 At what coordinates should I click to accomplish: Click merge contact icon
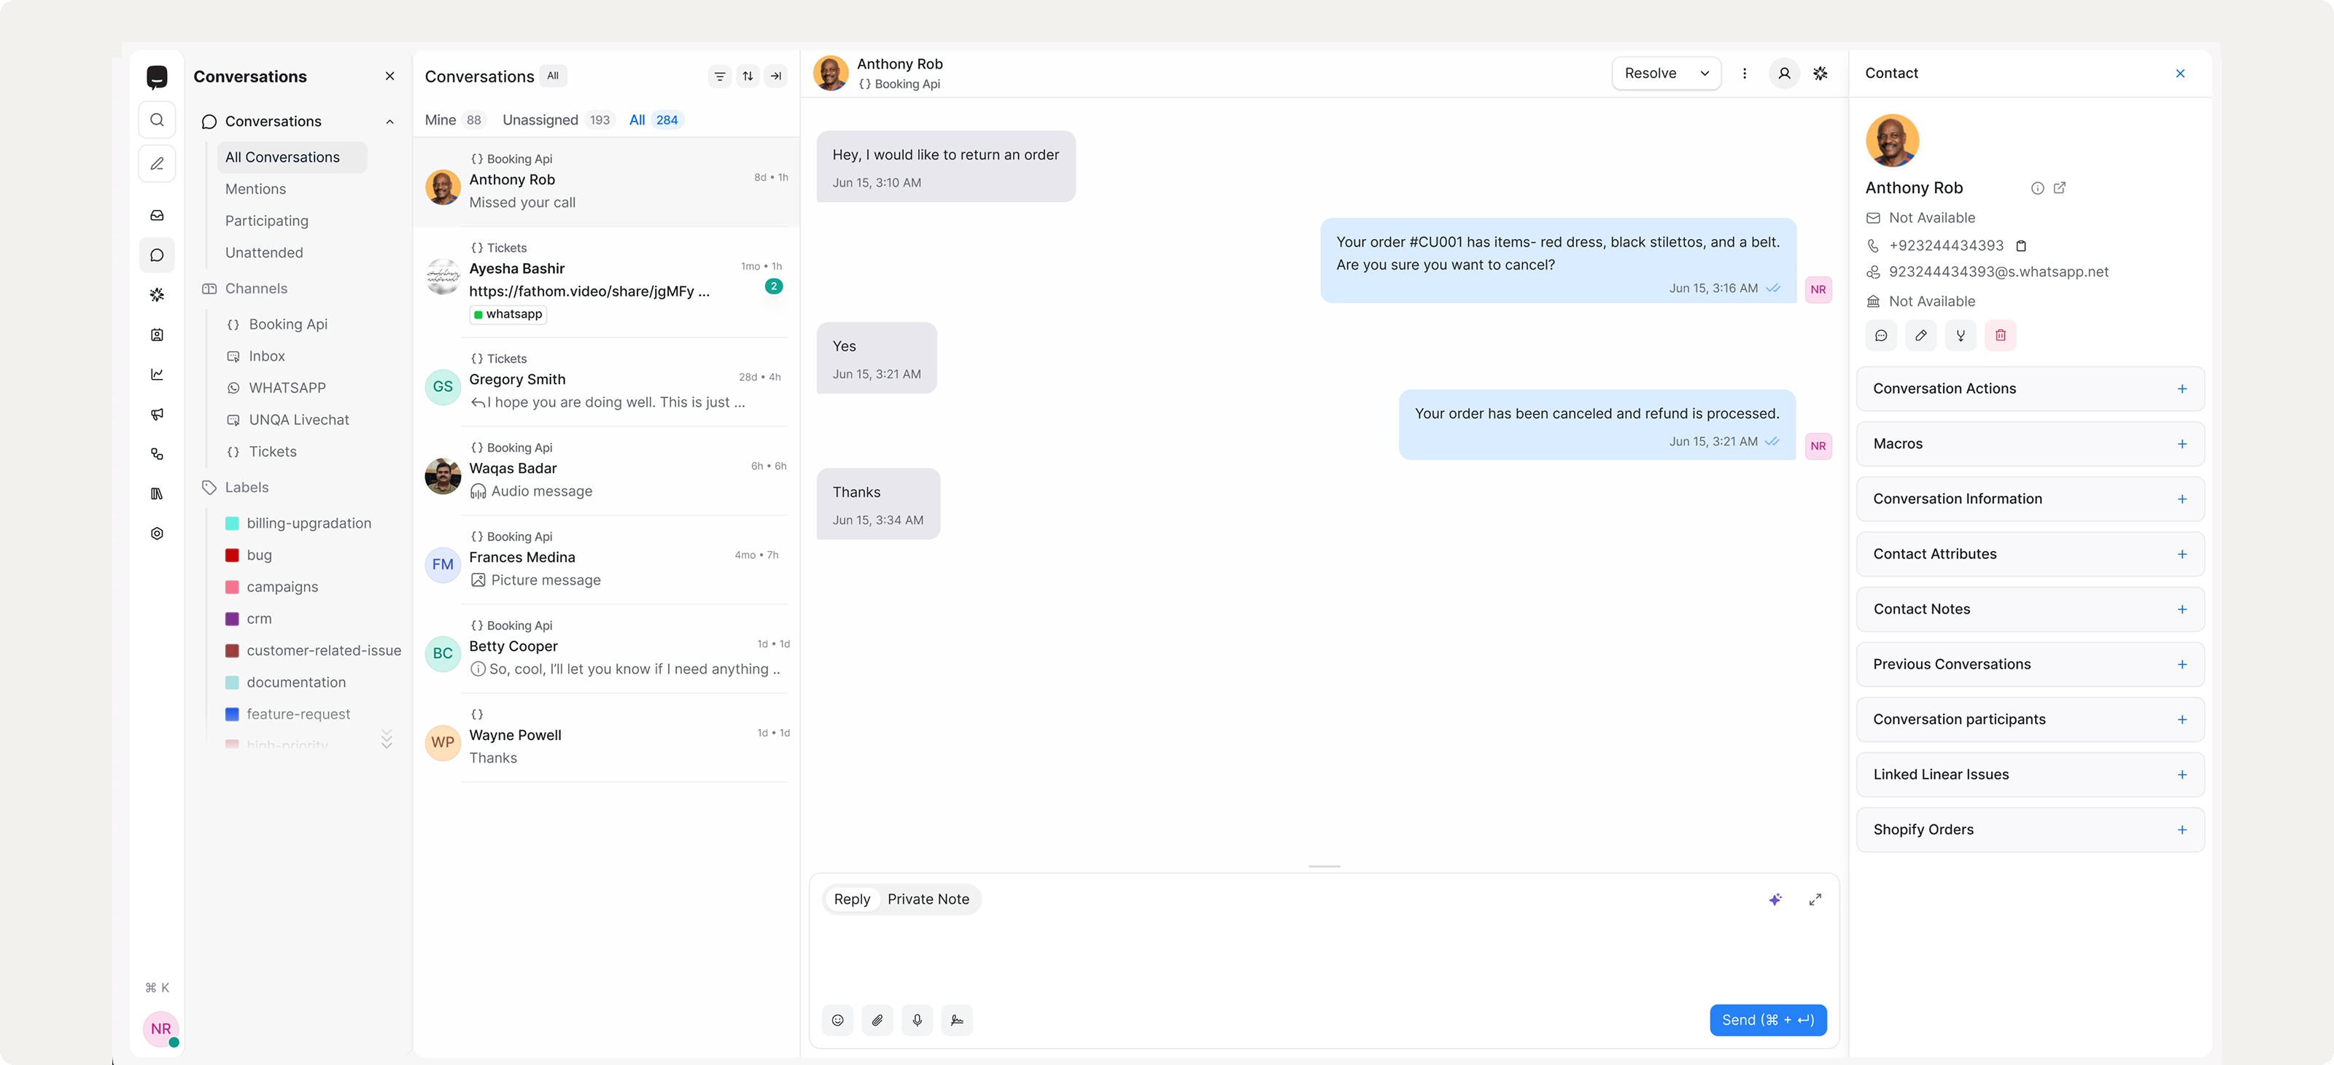1961,336
